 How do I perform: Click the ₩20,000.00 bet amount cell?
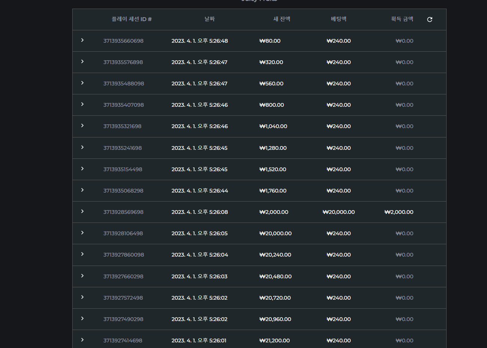[339, 212]
